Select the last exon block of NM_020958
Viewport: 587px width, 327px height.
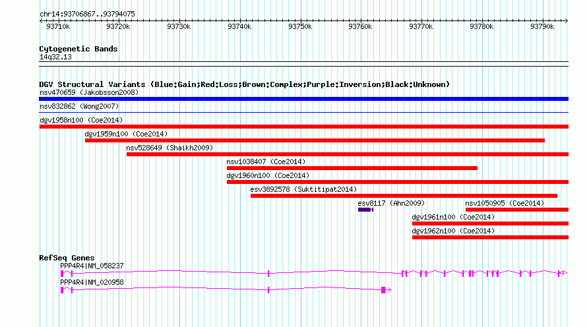tap(383, 290)
